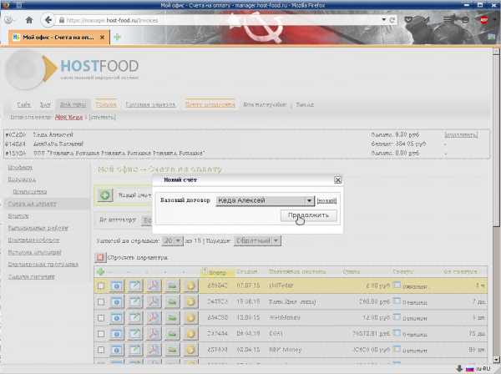
Task: Open a new browser tab with plus icon
Action: (117, 38)
